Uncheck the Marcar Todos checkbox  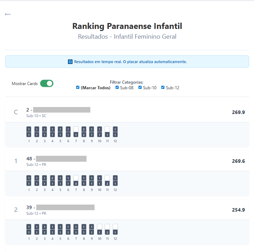(78, 87)
